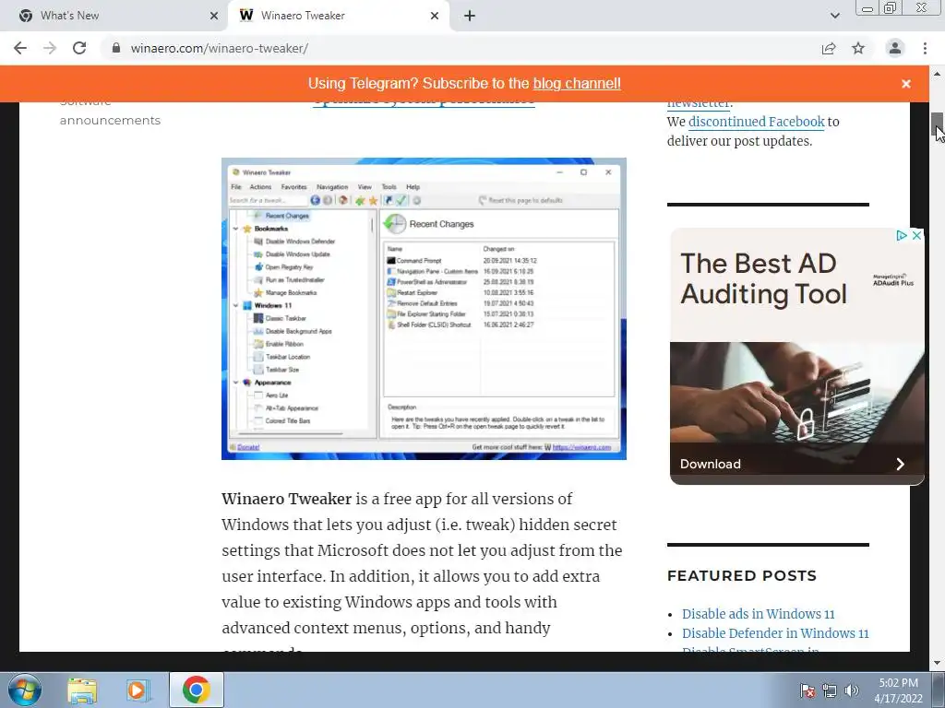Close the Winaero Tweaker tab

tap(435, 16)
